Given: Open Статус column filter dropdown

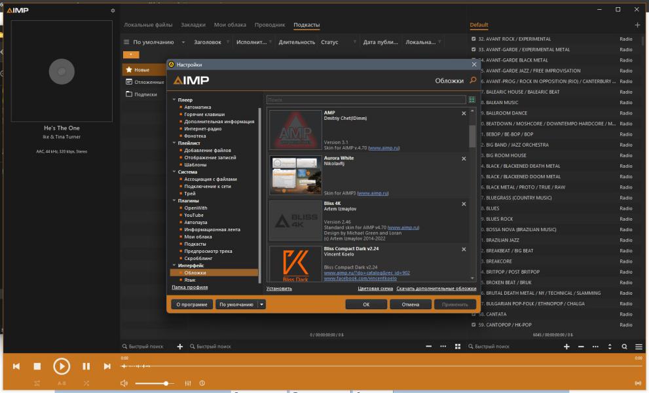Looking at the screenshot, I should tap(355, 42).
